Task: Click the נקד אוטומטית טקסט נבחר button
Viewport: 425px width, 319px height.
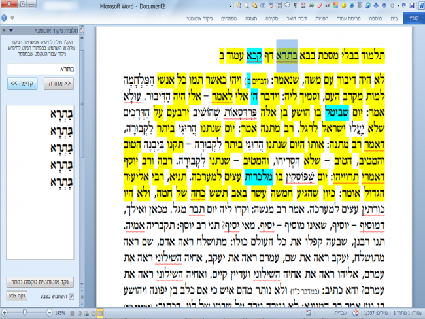Action: click(x=40, y=282)
